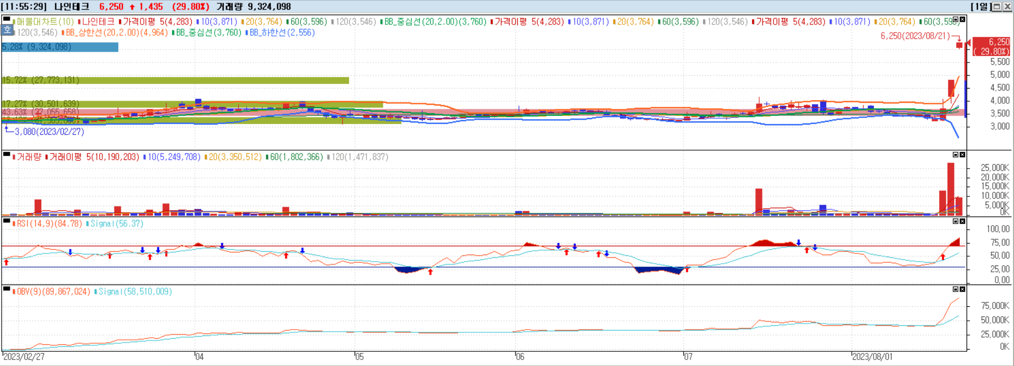Select the 10(5,249,708) volume average legend
Viewport: 1014px width, 366px height.
172,157
